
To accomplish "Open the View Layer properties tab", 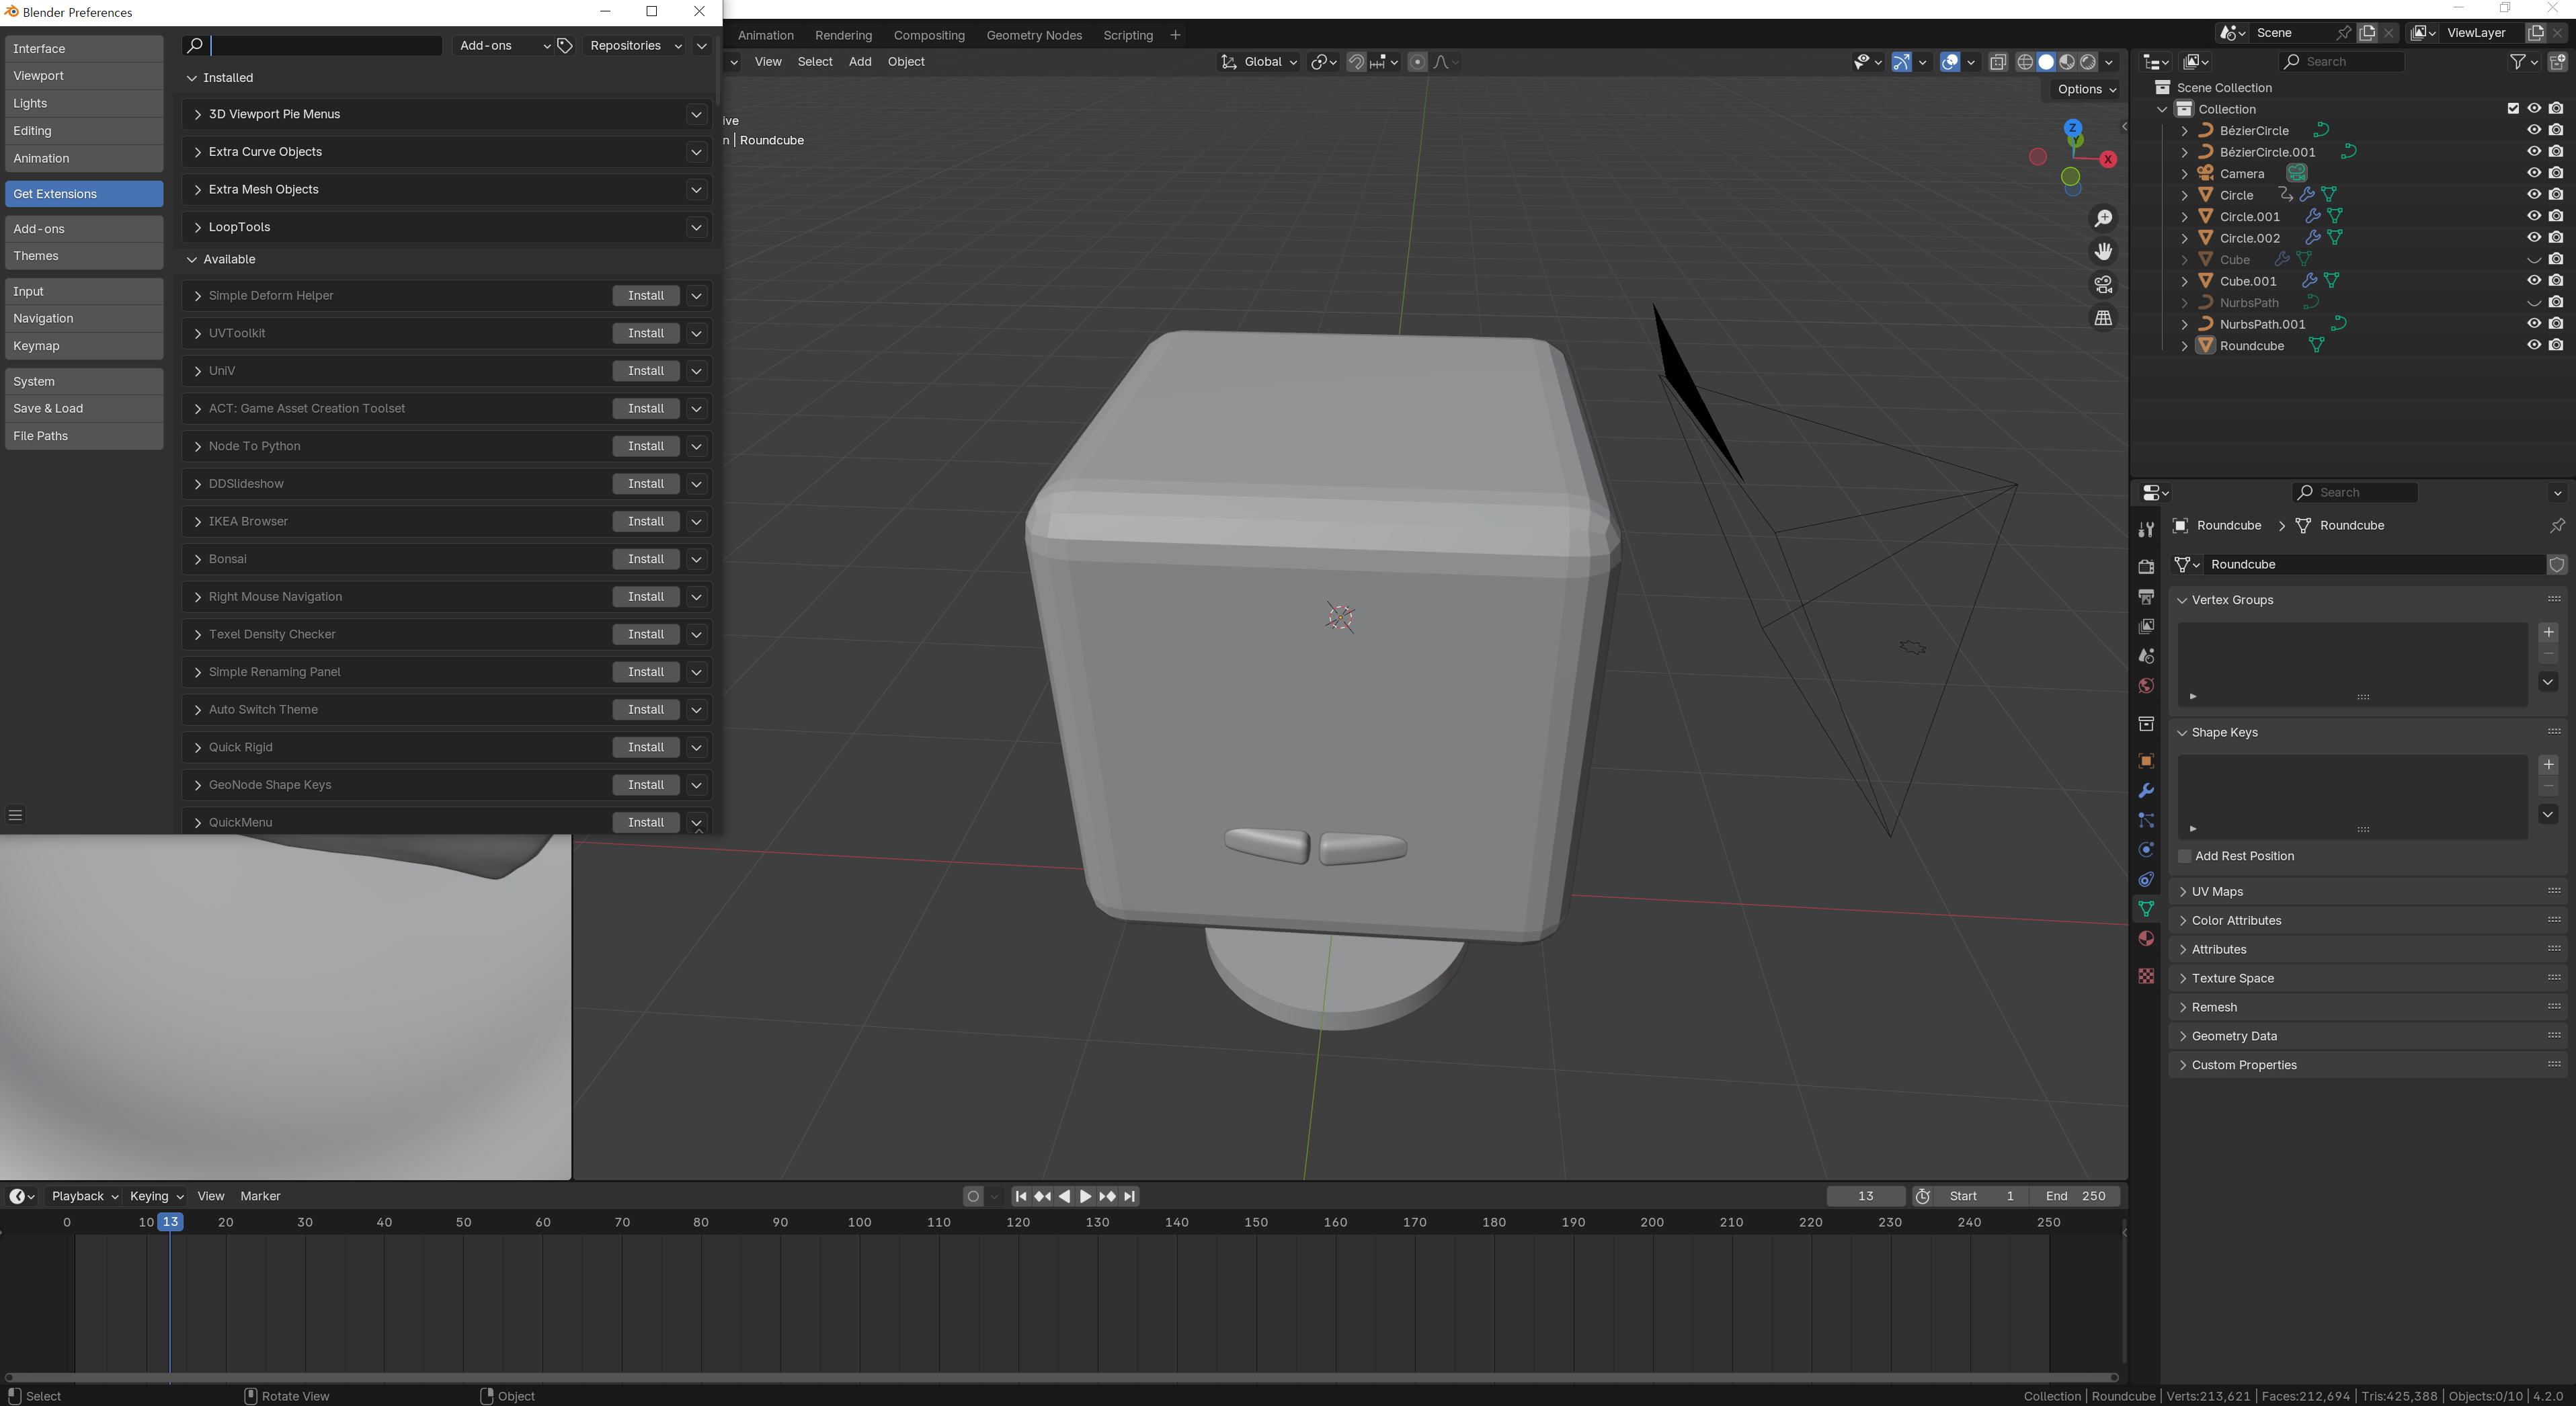I will pyautogui.click(x=2146, y=626).
